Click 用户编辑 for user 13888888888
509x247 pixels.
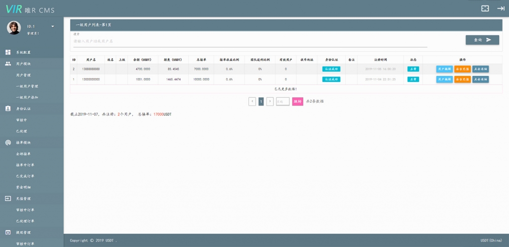pyautogui.click(x=444, y=69)
